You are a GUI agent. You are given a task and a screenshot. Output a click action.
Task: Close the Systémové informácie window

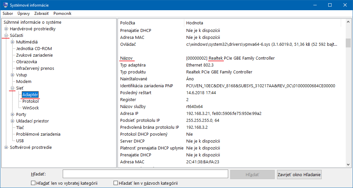(345, 5)
